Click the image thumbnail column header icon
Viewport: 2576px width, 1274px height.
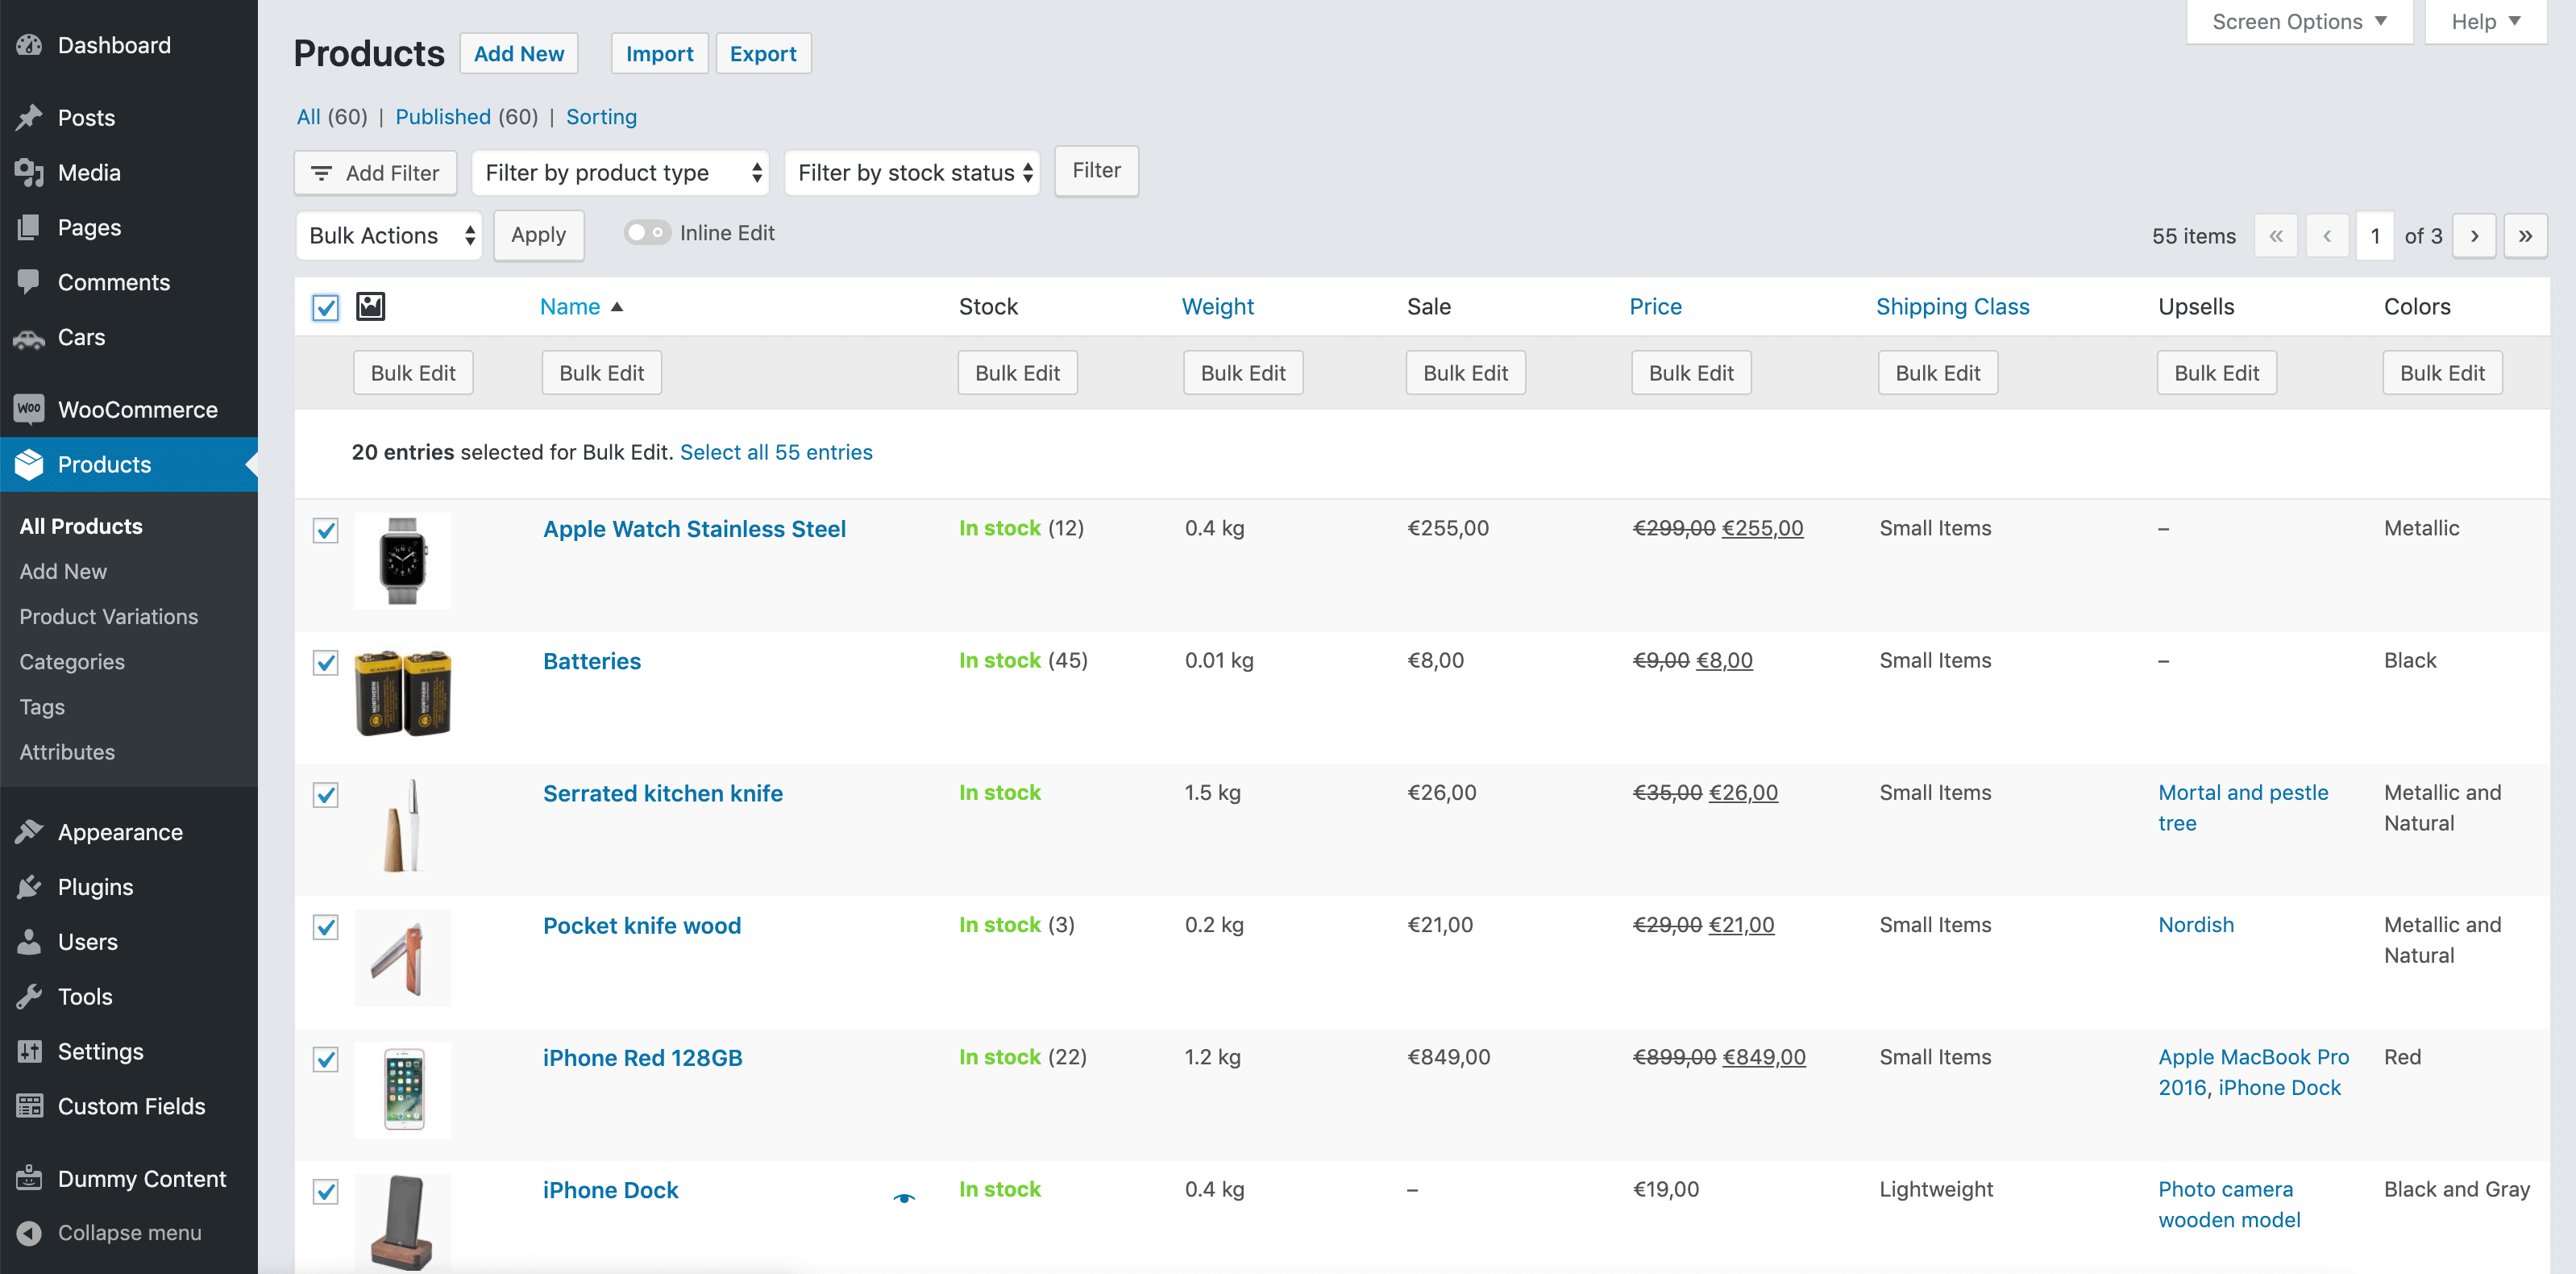[x=370, y=306]
